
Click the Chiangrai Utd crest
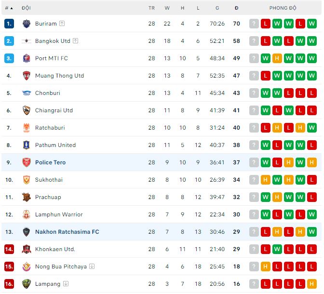click(27, 110)
